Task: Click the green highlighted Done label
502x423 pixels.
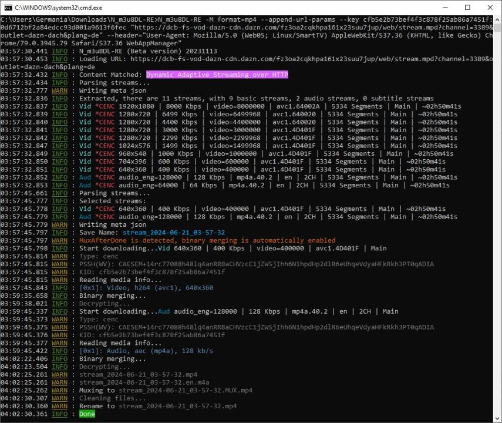Action: coord(87,414)
